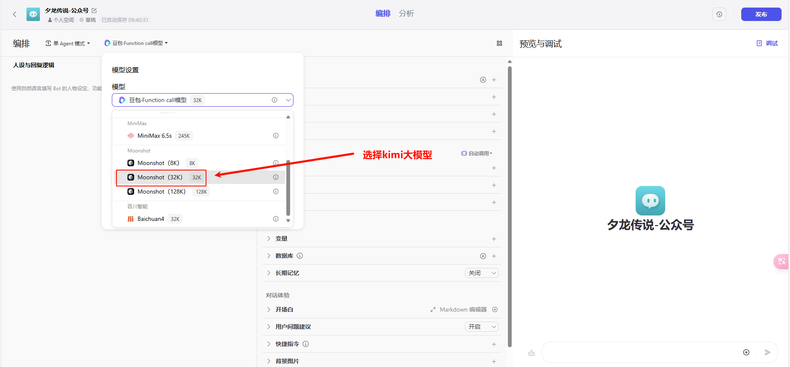Click the grid layout icon
Screen dimensions: 790x367
[499, 43]
